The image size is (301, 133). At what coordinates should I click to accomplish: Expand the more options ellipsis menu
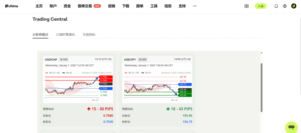[195, 6]
